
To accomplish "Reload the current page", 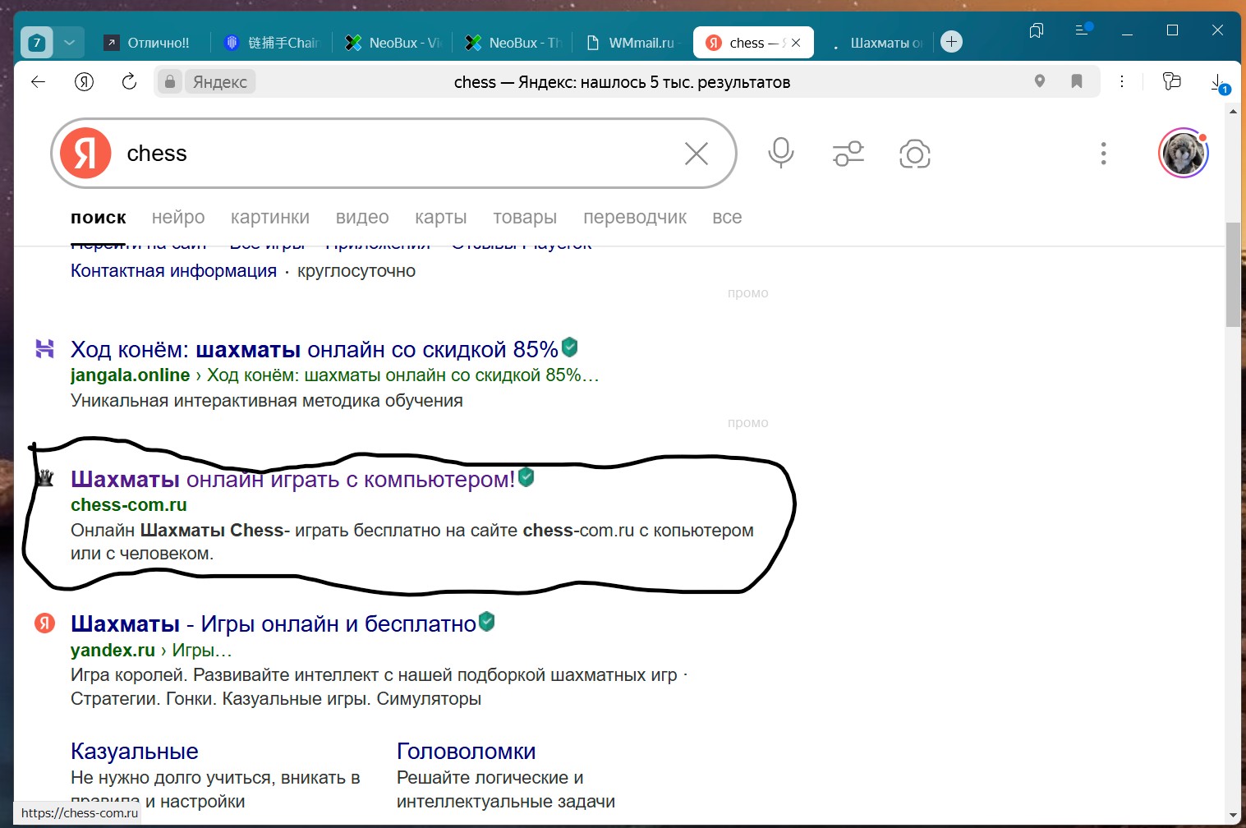I will pyautogui.click(x=129, y=81).
